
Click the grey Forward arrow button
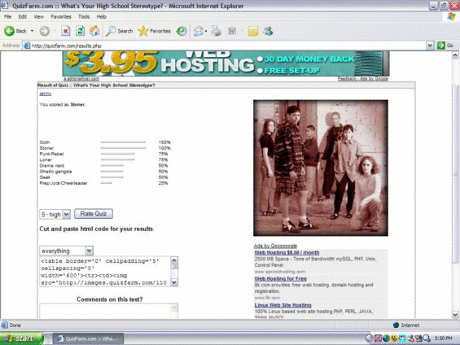(45, 31)
